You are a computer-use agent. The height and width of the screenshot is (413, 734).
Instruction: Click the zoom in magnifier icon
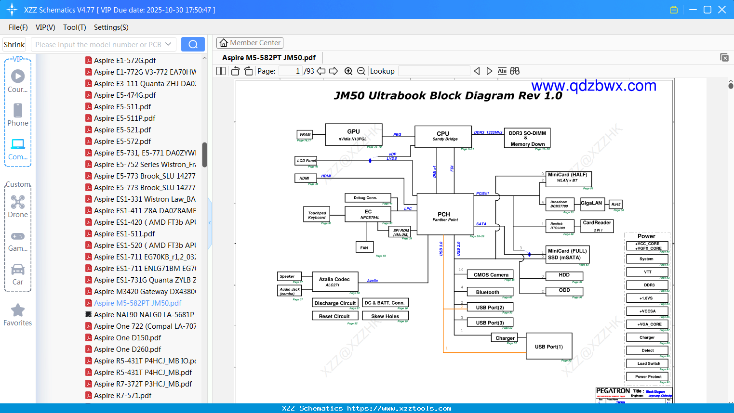point(348,71)
